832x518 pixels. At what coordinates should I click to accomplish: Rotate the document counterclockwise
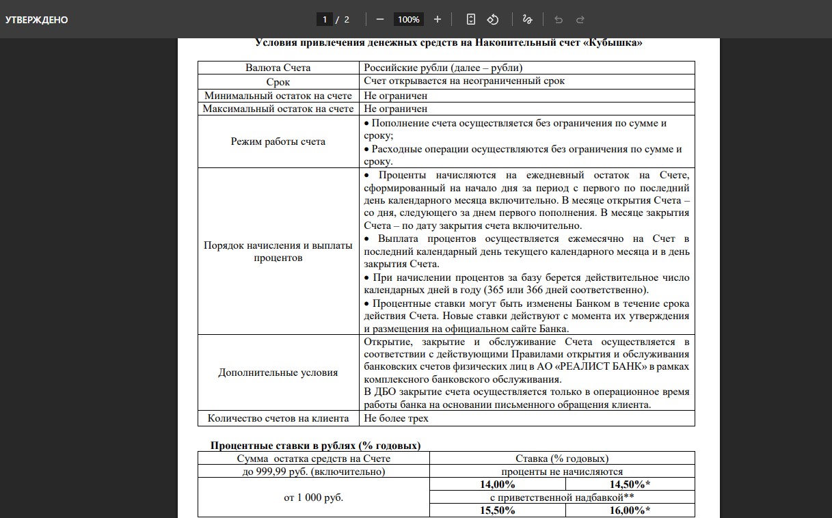pos(492,19)
